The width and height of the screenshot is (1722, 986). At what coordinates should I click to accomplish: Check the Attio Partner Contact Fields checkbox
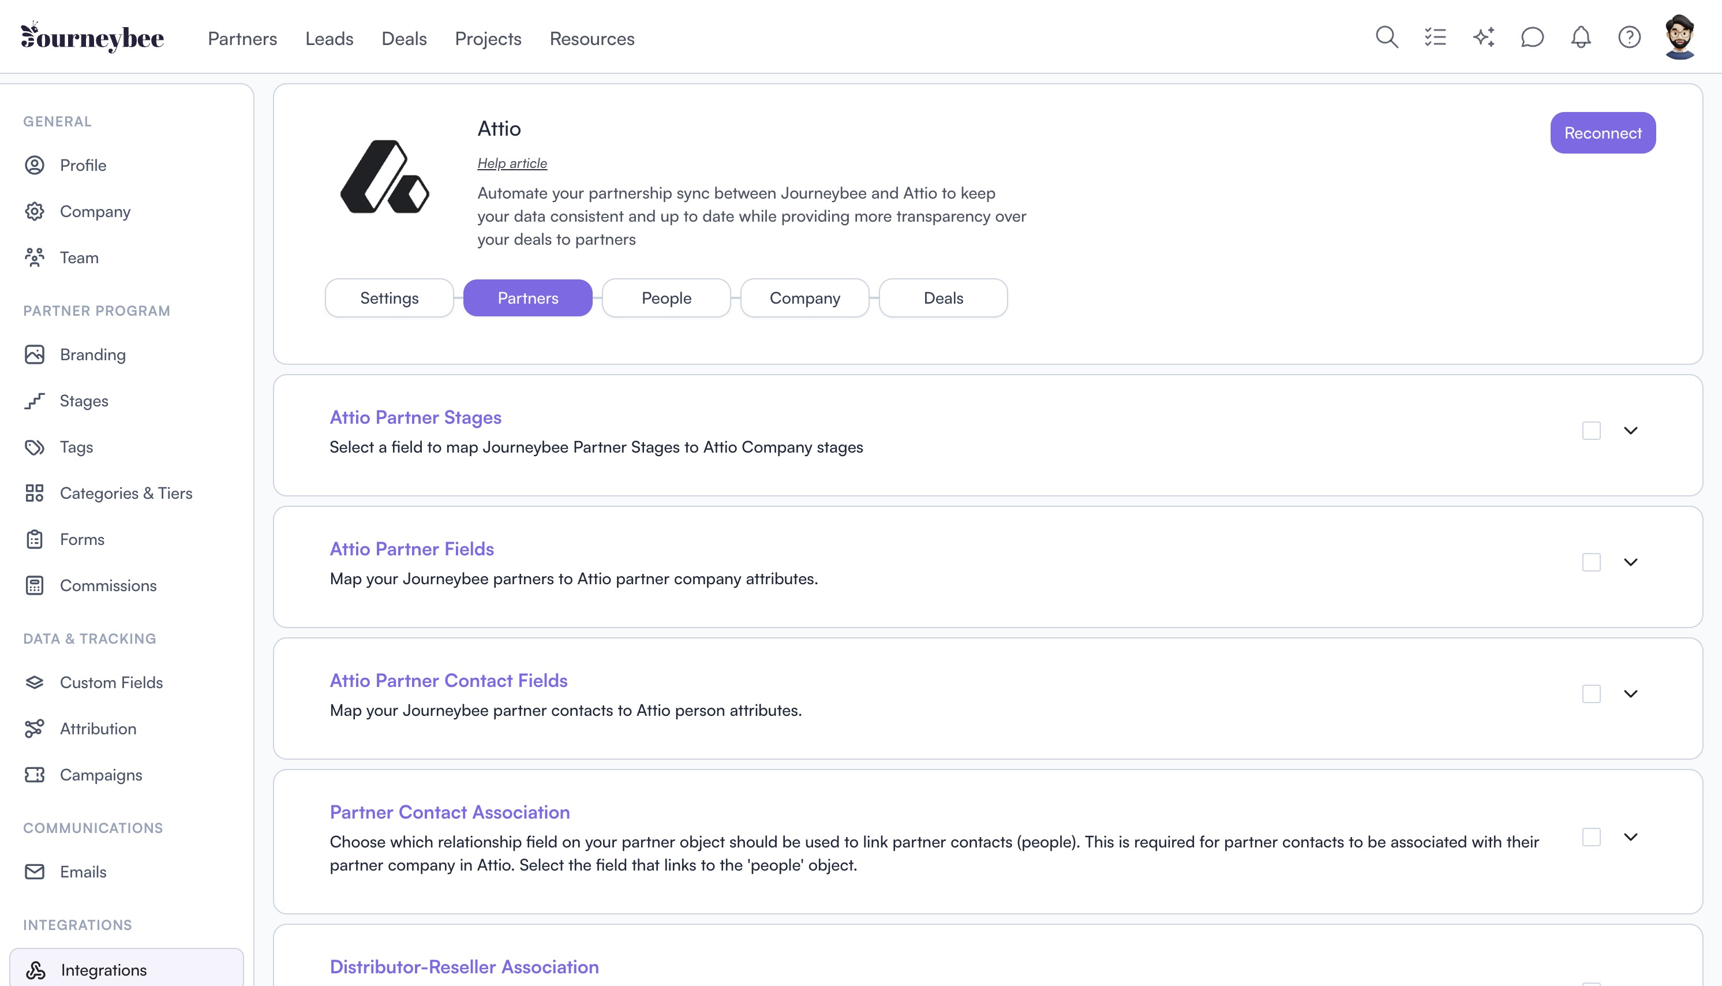1592,694
